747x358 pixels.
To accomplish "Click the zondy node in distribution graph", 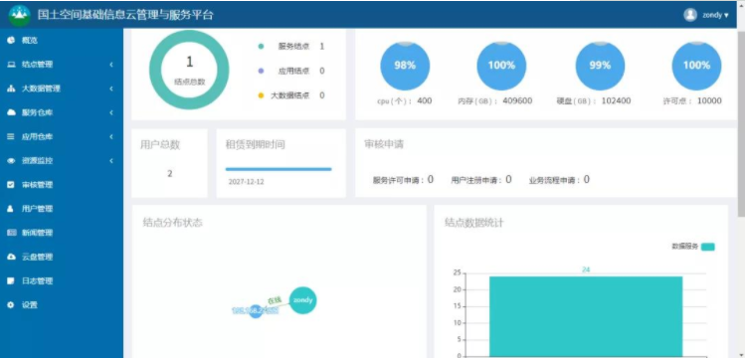I will 303,300.
